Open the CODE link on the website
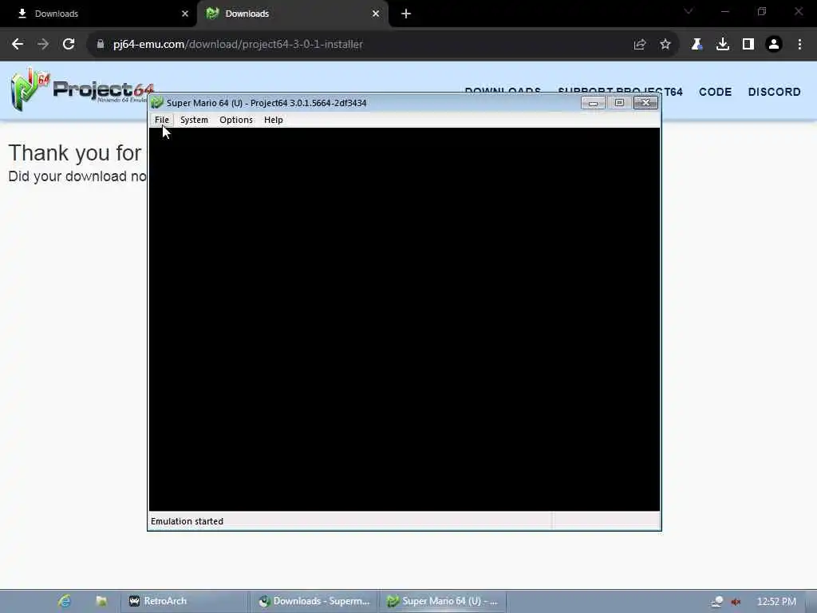The width and height of the screenshot is (817, 613). (715, 92)
